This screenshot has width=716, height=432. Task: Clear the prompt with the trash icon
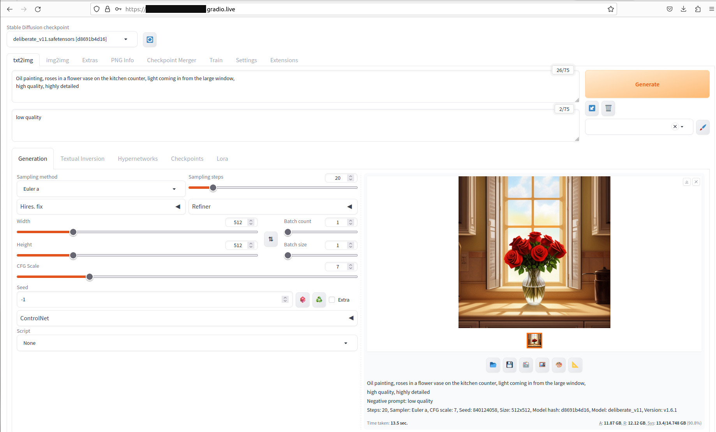(608, 108)
